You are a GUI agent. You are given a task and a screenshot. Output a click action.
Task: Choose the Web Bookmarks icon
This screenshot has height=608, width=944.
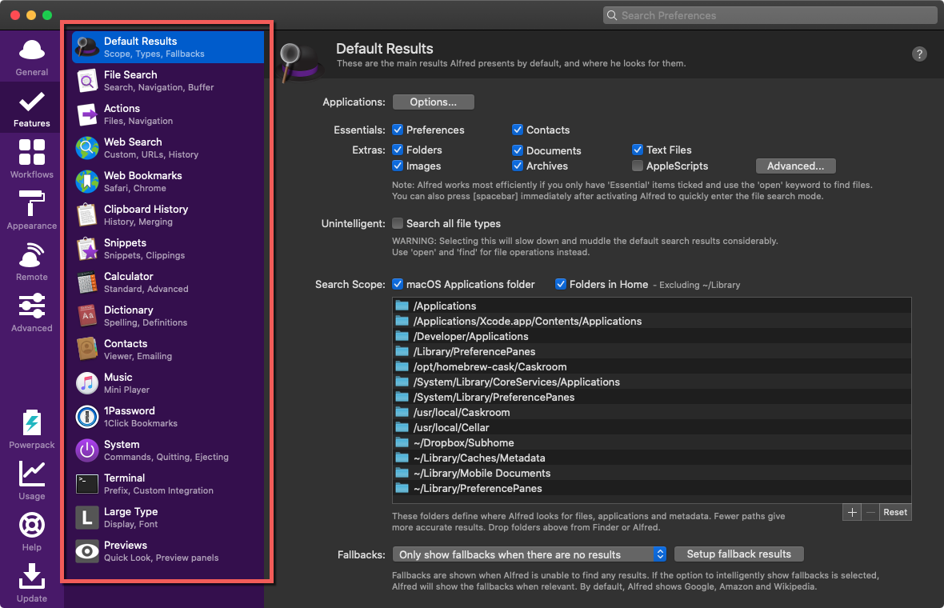click(87, 182)
